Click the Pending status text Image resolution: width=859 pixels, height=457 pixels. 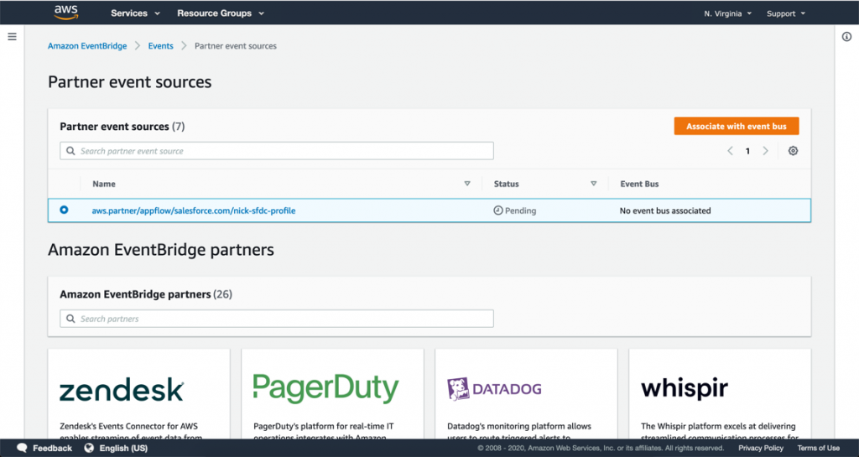[x=520, y=210]
